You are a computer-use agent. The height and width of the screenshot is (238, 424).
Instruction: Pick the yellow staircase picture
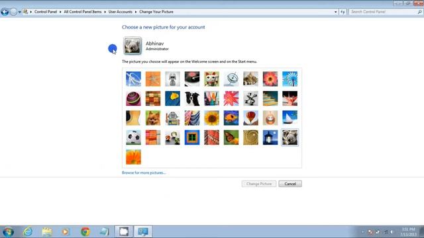click(x=270, y=99)
